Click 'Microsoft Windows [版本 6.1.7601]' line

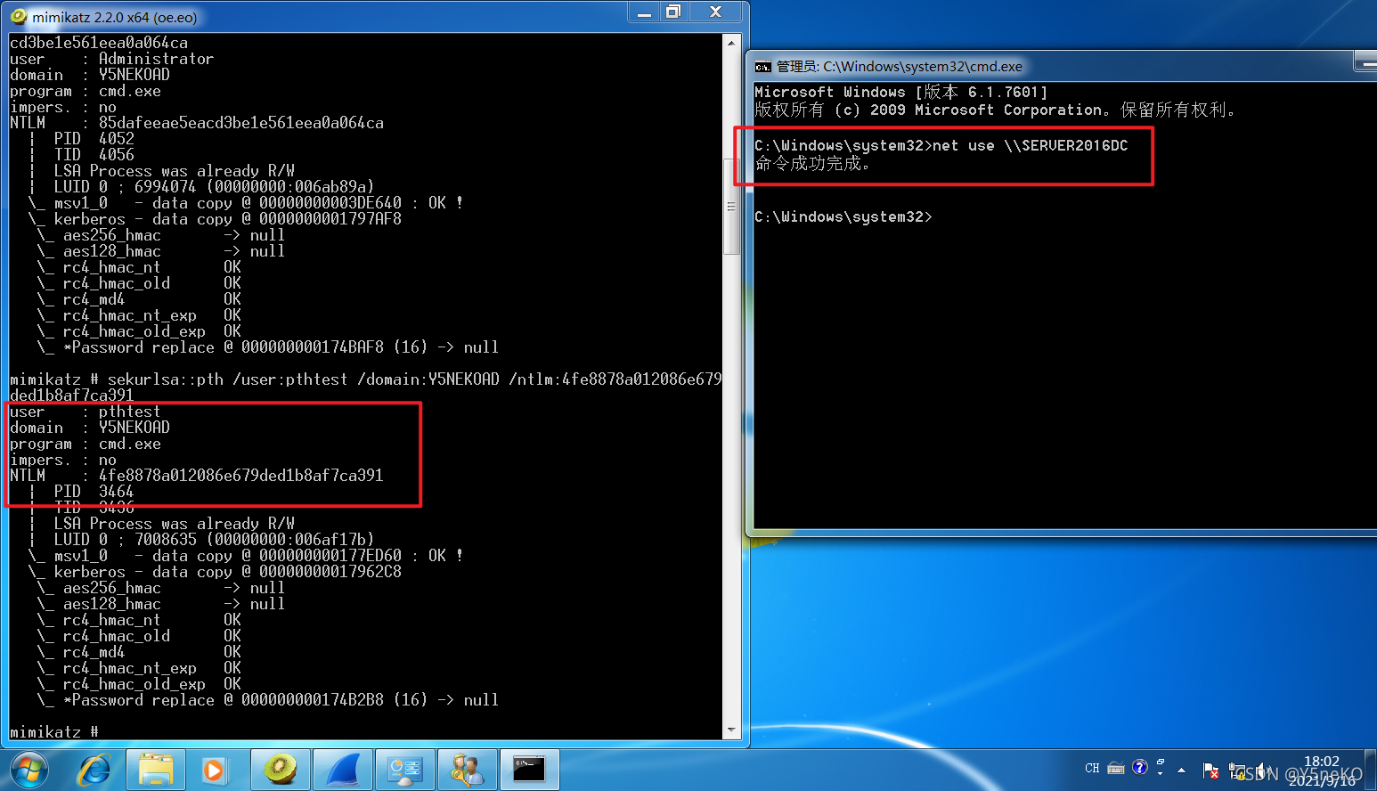[900, 93]
